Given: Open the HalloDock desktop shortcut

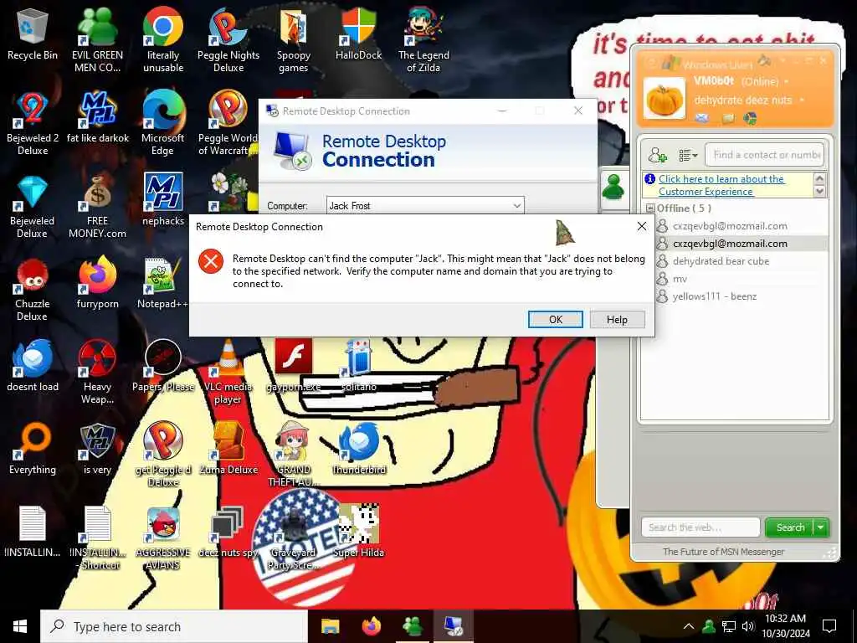Looking at the screenshot, I should click(358, 33).
